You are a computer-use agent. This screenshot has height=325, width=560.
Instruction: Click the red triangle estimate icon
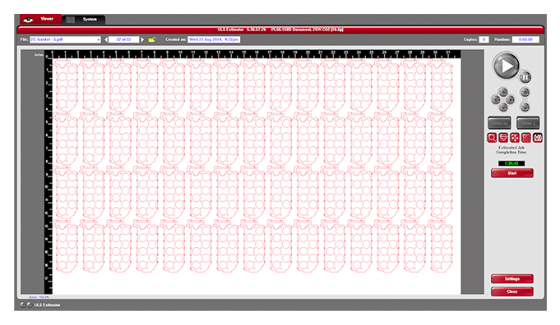point(503,138)
